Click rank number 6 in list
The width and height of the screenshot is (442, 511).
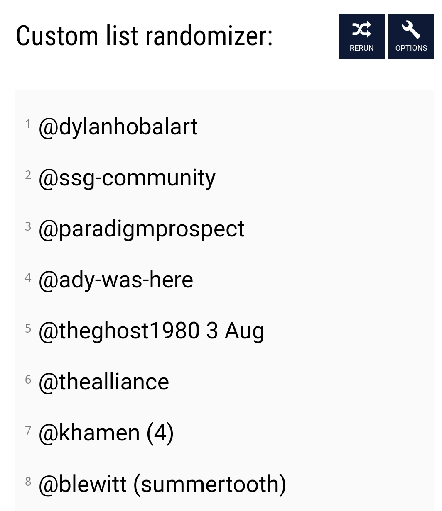tap(28, 379)
